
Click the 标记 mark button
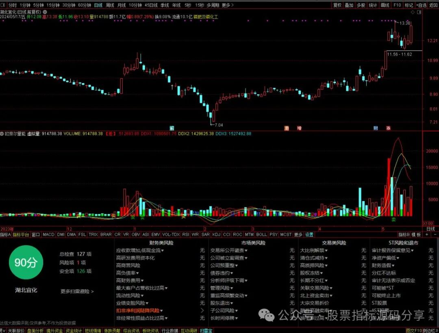point(409,5)
